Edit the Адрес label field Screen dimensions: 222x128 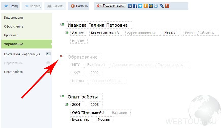click(79, 33)
